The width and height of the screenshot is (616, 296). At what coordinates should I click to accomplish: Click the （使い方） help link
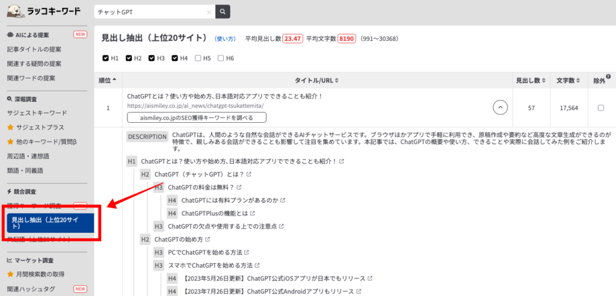225,39
